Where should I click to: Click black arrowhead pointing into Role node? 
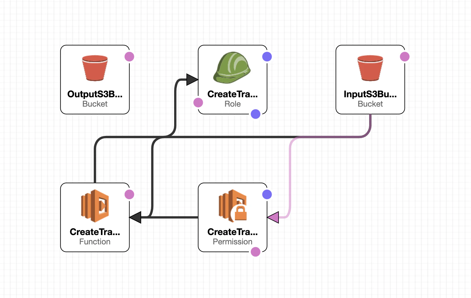[x=192, y=79]
